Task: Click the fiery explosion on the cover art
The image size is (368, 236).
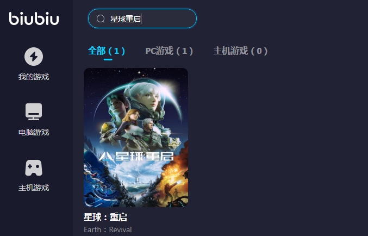Action: (175, 164)
